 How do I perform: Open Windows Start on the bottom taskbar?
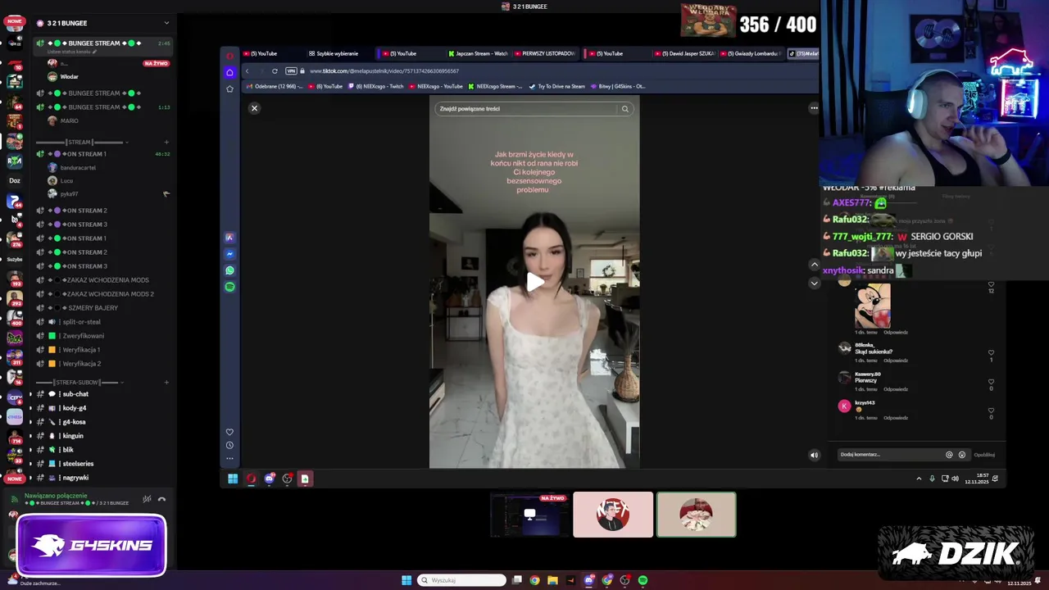pos(406,580)
